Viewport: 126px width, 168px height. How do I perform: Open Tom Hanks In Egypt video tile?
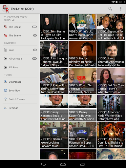click(54, 27)
